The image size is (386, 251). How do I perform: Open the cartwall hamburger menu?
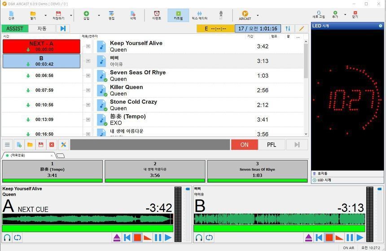click(x=7, y=145)
